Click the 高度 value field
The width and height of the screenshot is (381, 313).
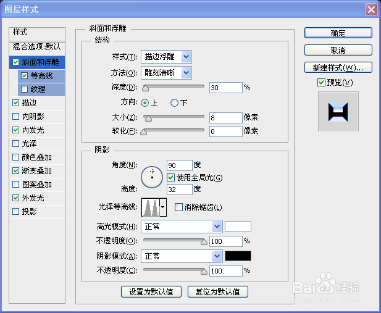tap(180, 190)
